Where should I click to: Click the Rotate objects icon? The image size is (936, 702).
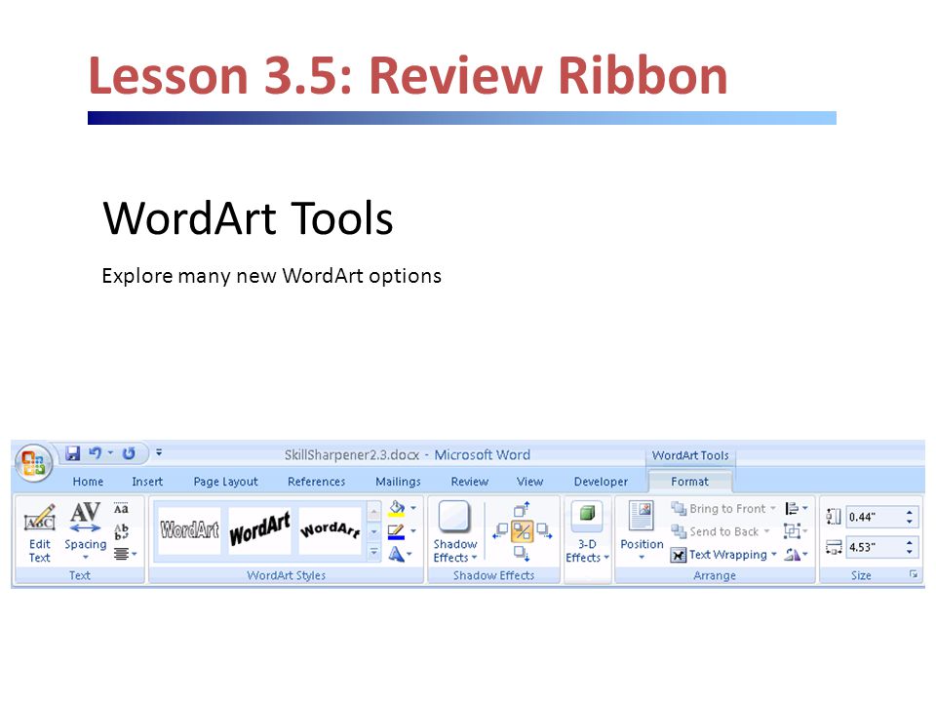pyautogui.click(x=792, y=555)
